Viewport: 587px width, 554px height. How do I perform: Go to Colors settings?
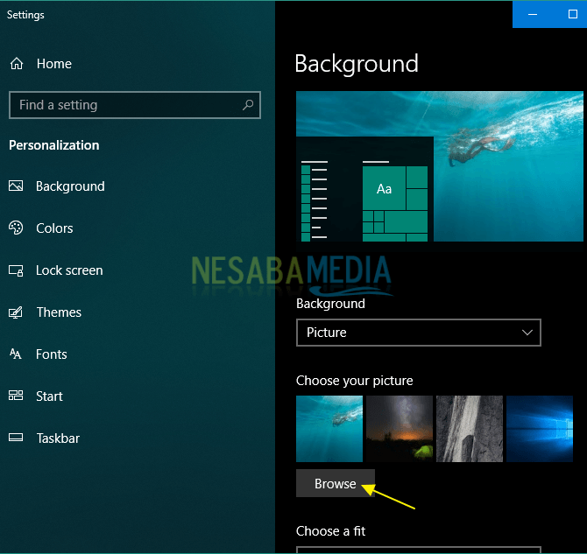54,228
